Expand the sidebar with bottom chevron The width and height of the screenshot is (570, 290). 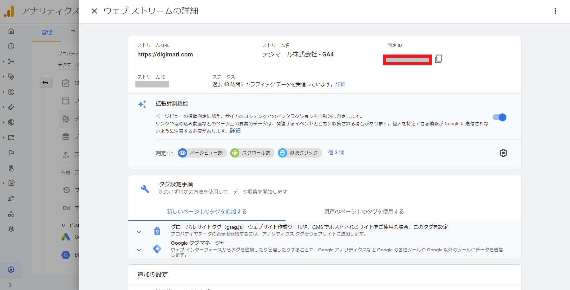tap(10, 285)
